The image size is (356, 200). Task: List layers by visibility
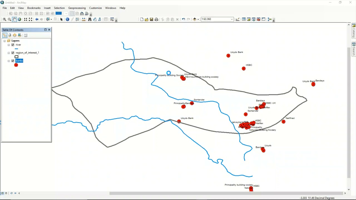[x=14, y=35]
